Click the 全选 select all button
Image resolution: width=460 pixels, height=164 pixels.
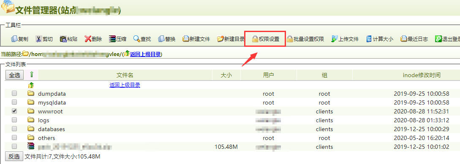click(x=14, y=75)
